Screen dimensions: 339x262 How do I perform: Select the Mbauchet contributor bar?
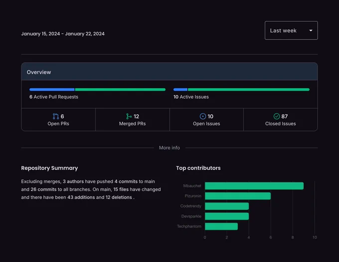(x=254, y=186)
